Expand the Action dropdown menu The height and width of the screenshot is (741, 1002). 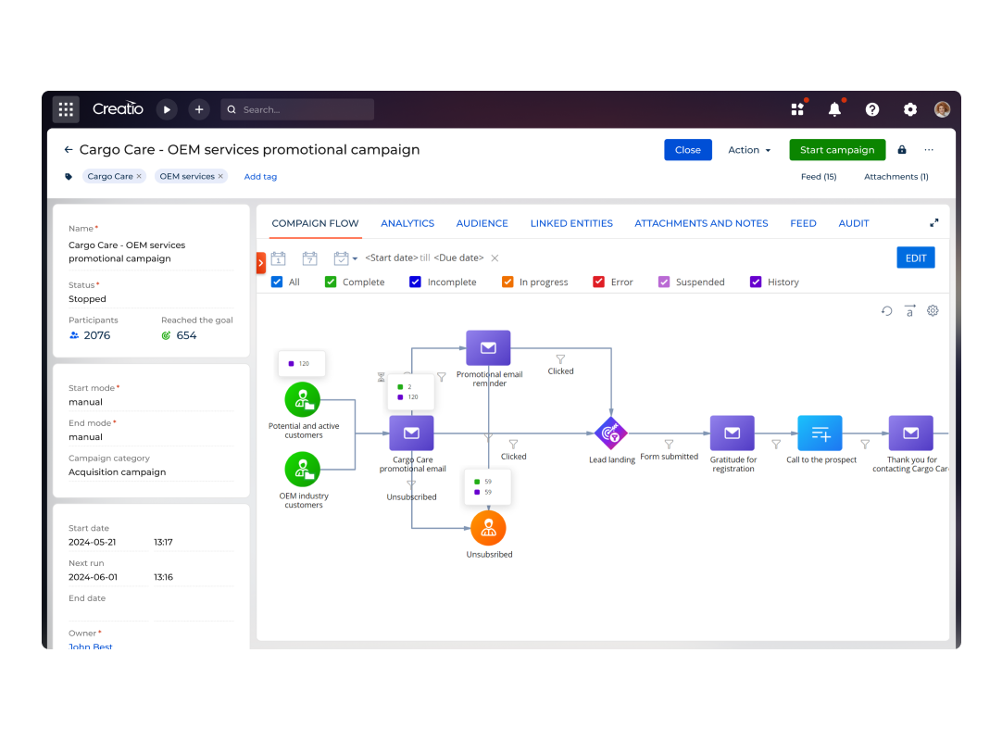coord(749,150)
